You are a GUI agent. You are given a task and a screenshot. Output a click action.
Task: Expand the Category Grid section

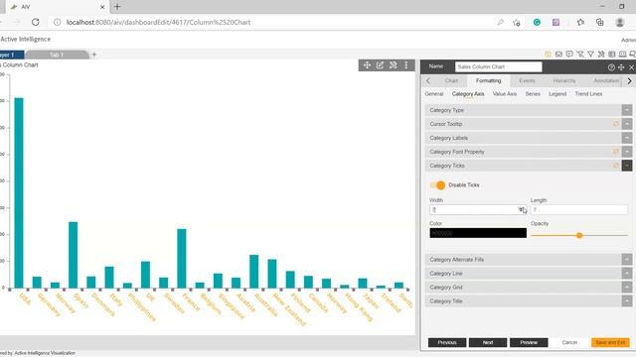coord(627,287)
